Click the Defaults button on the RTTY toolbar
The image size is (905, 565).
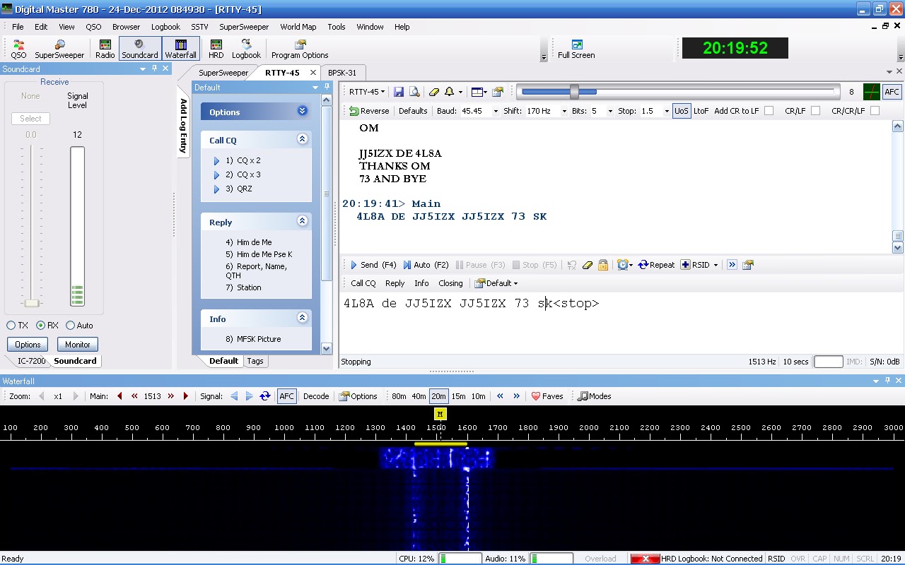coord(412,111)
